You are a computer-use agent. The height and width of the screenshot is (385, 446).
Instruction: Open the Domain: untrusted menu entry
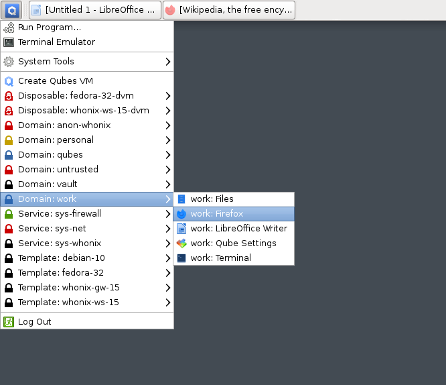coord(58,170)
